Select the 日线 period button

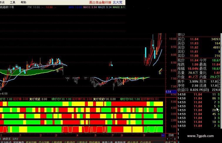(171, 135)
